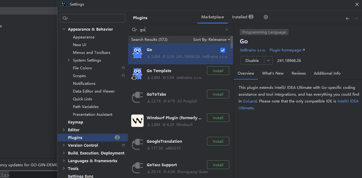Follow the GoLand link in the description
Image resolution: width=362 pixels, height=178 pixels.
tap(250, 101)
